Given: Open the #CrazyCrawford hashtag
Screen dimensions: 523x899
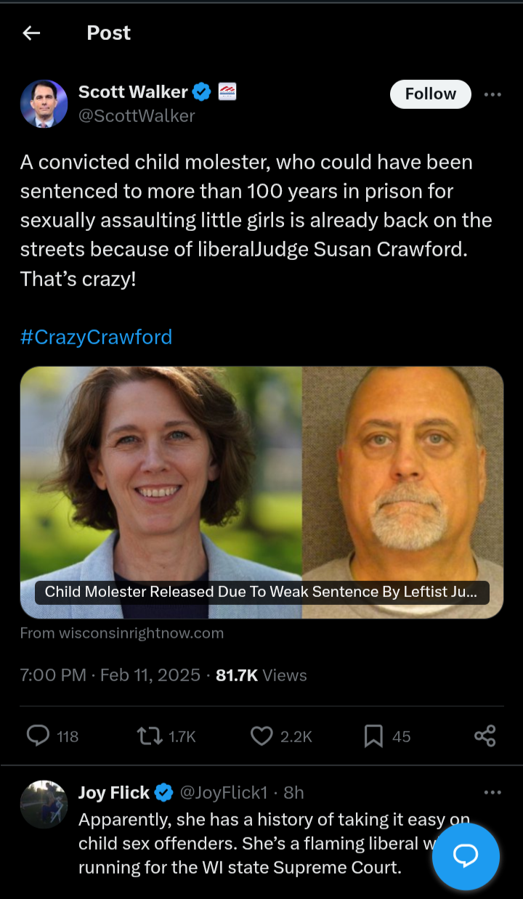Looking at the screenshot, I should click(x=96, y=337).
